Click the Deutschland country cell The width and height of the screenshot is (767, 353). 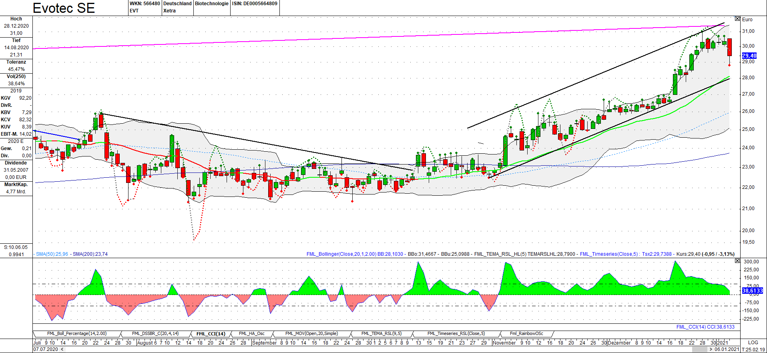[177, 4]
